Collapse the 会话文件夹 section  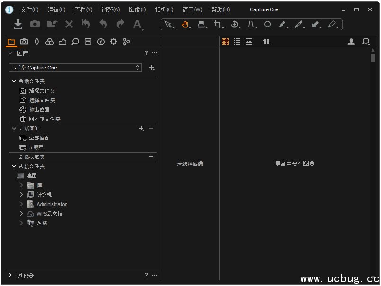pos(14,81)
